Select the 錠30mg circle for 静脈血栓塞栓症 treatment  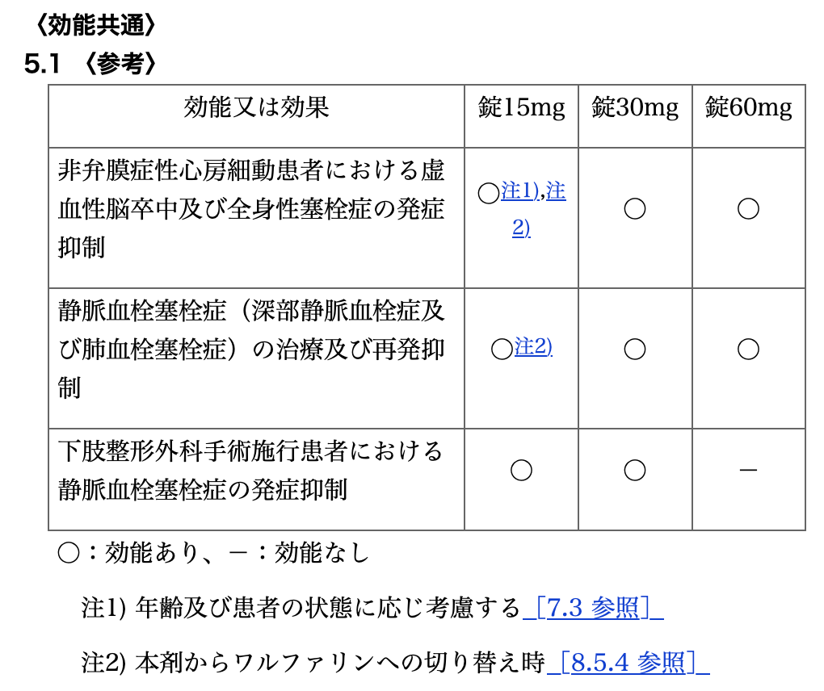[x=635, y=349]
